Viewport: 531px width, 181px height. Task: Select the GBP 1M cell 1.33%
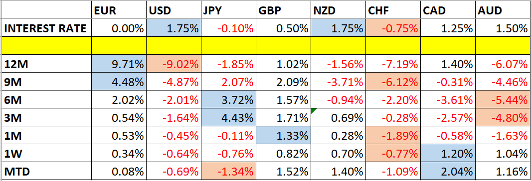tap(283, 135)
